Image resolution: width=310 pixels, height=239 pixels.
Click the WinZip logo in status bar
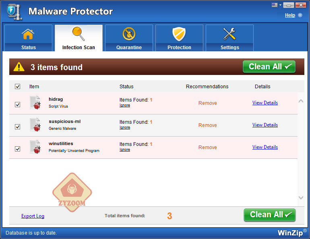[x=292, y=233]
